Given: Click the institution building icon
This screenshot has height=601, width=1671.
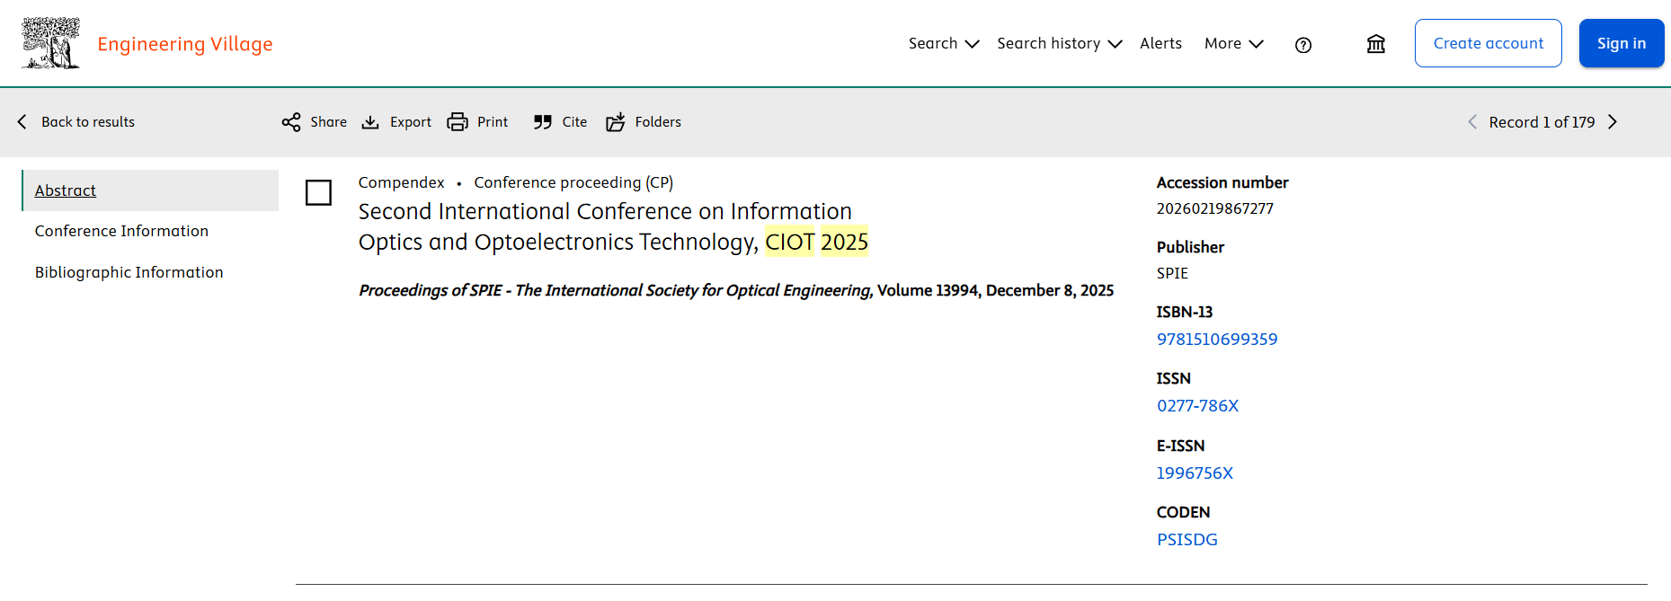Looking at the screenshot, I should pos(1375,44).
